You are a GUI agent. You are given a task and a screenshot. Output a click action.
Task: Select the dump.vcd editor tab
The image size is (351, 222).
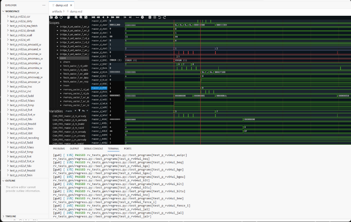coord(62,5)
